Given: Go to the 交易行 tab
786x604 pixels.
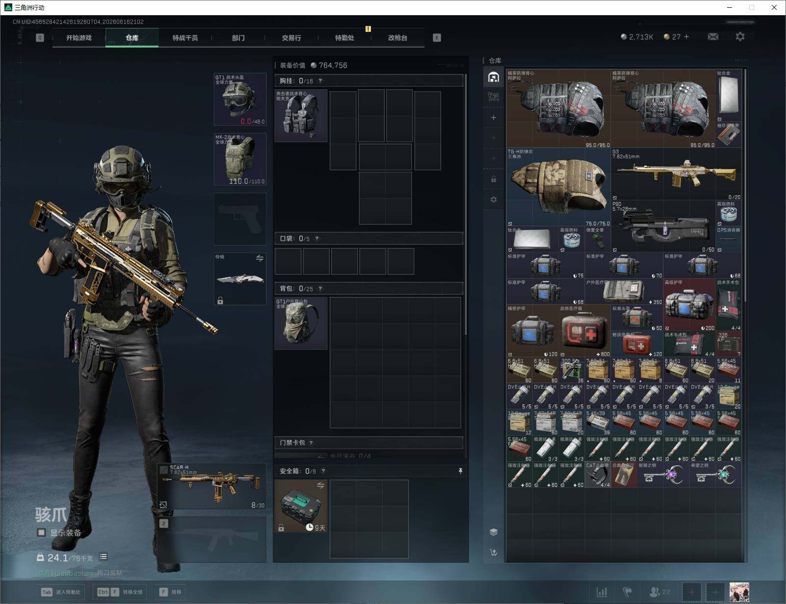Looking at the screenshot, I should click(291, 38).
